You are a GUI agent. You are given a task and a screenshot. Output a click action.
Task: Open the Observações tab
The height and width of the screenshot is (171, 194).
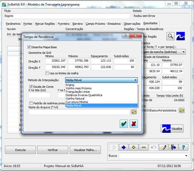coord(132,24)
